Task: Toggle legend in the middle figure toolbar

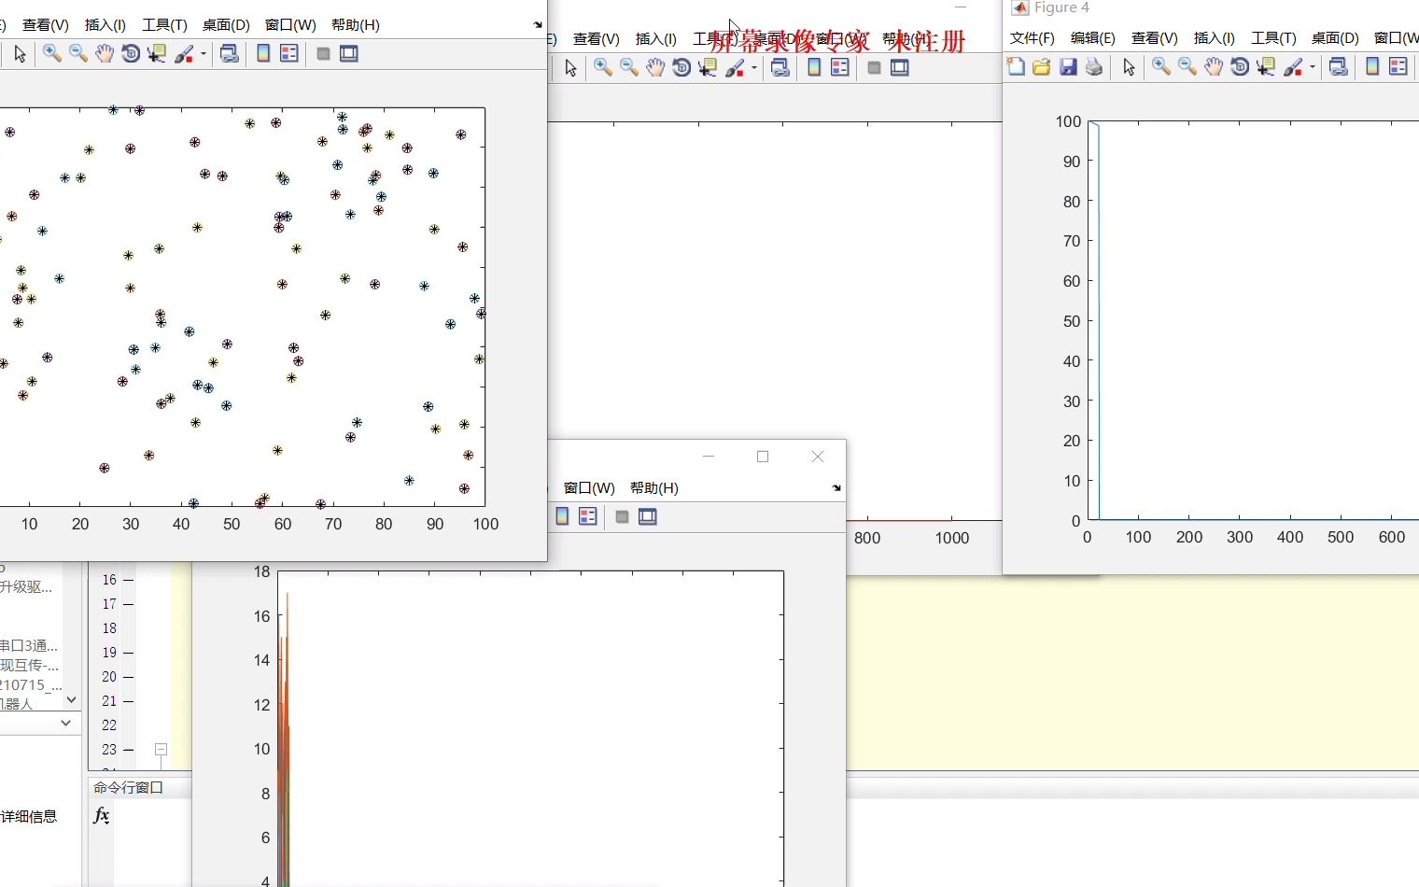Action: tap(840, 67)
